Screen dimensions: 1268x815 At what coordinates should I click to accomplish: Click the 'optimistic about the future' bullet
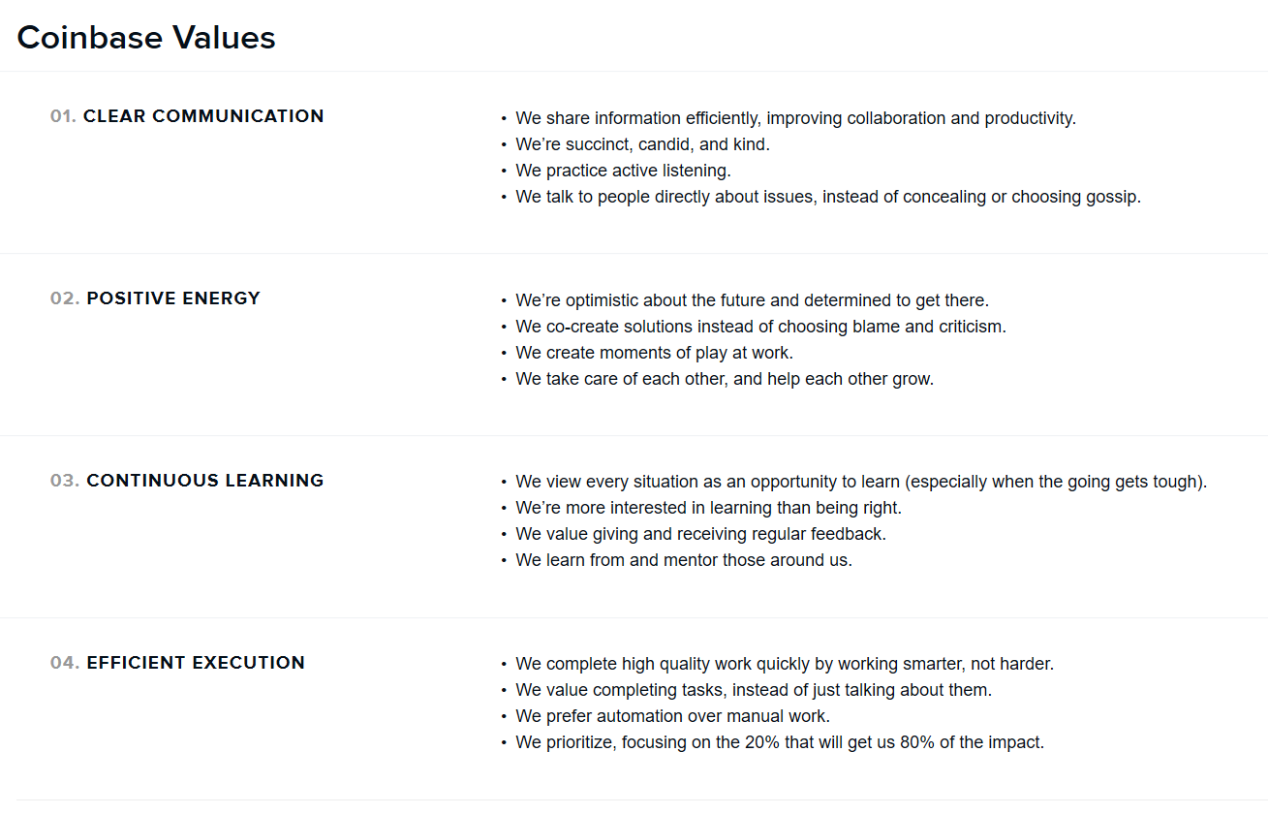(x=752, y=300)
